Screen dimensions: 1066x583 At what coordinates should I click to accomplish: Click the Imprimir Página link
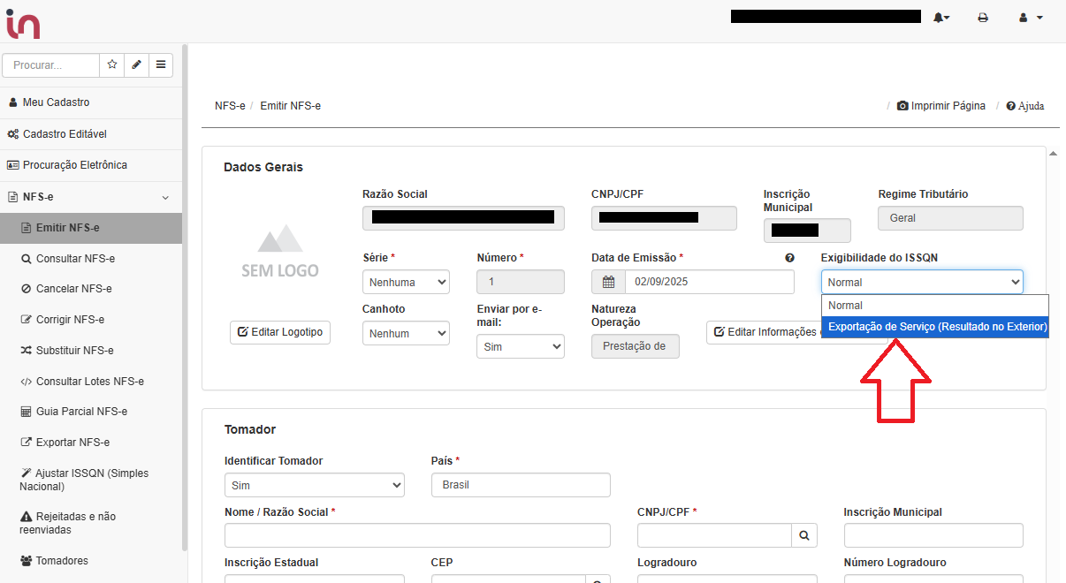point(941,106)
